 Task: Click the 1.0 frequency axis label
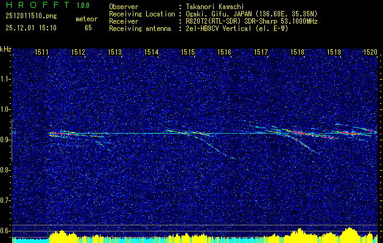[x=5, y=109]
